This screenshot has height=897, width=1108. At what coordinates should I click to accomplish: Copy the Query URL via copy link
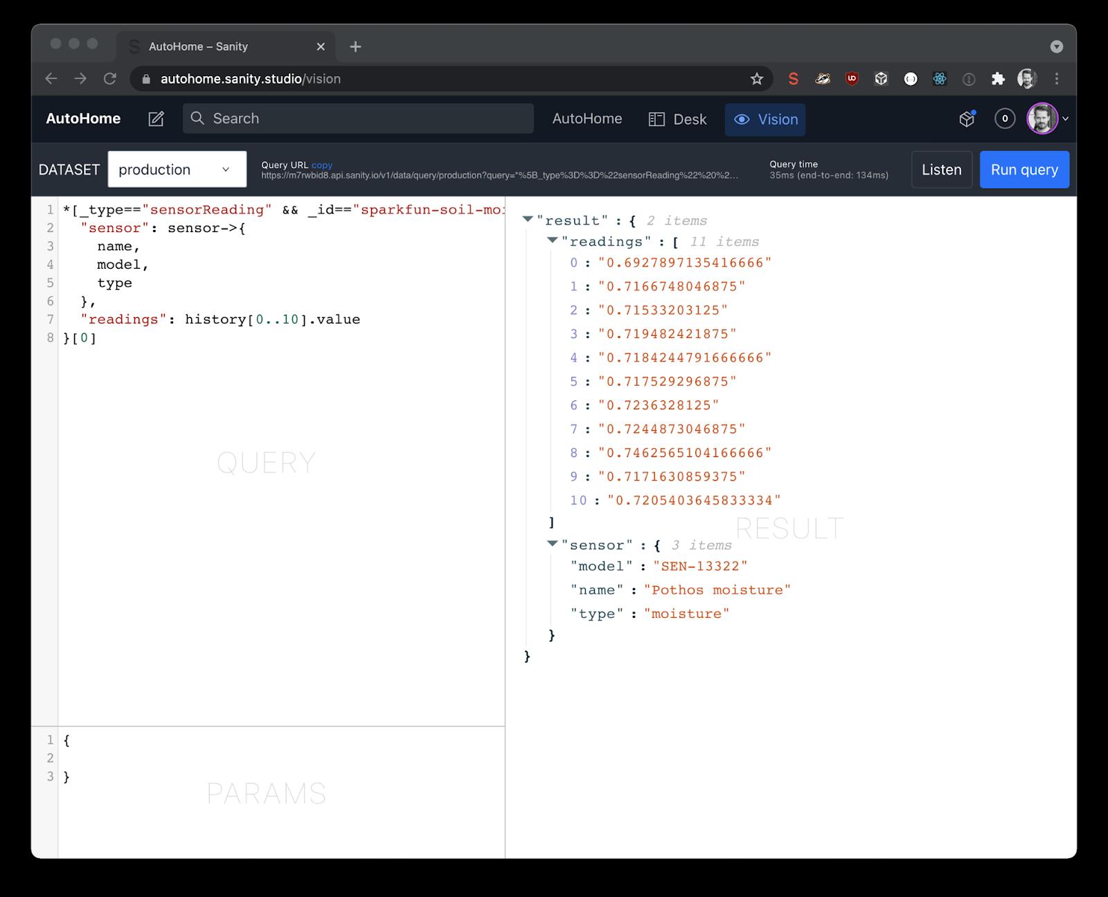[x=322, y=165]
